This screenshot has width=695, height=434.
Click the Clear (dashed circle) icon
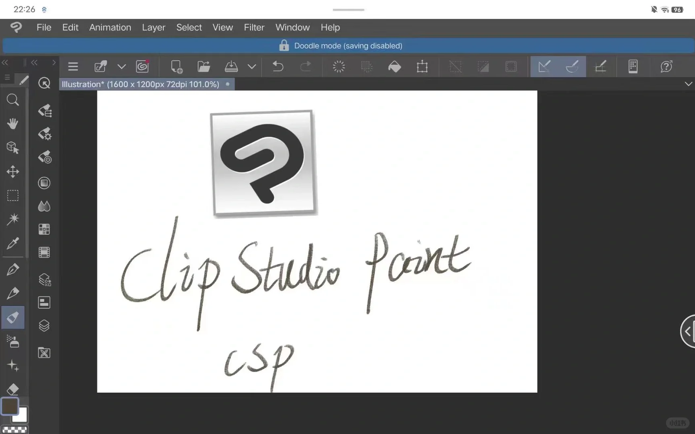point(339,66)
